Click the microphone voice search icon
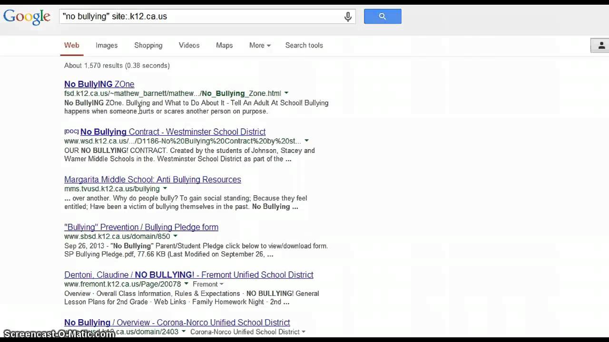 click(x=348, y=17)
